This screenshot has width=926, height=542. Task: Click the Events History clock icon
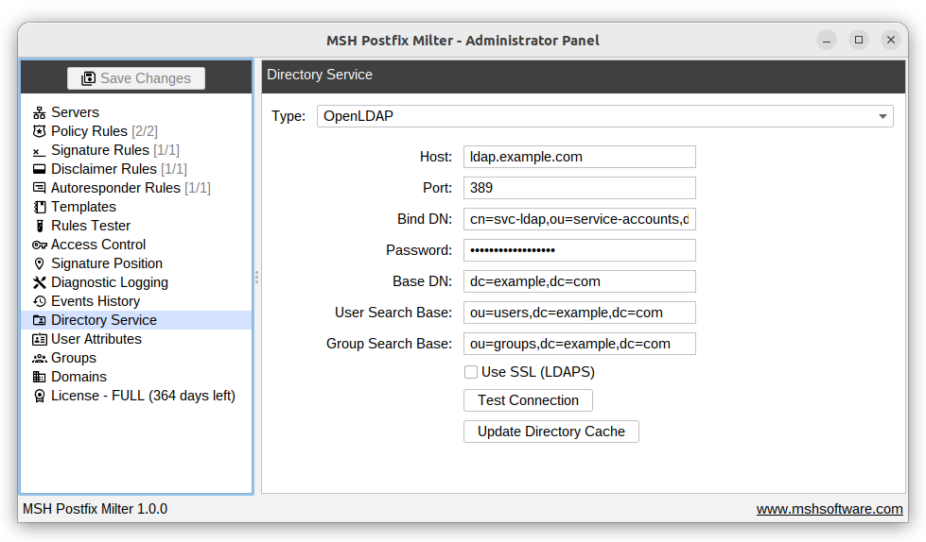[x=39, y=301]
